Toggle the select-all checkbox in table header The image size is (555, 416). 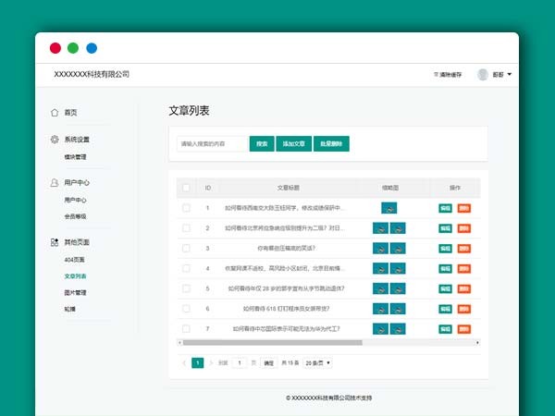pyautogui.click(x=186, y=188)
